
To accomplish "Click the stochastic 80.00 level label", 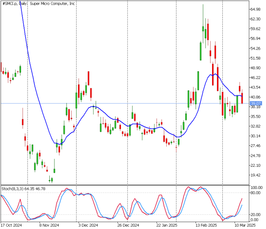I will (x=255, y=193).
